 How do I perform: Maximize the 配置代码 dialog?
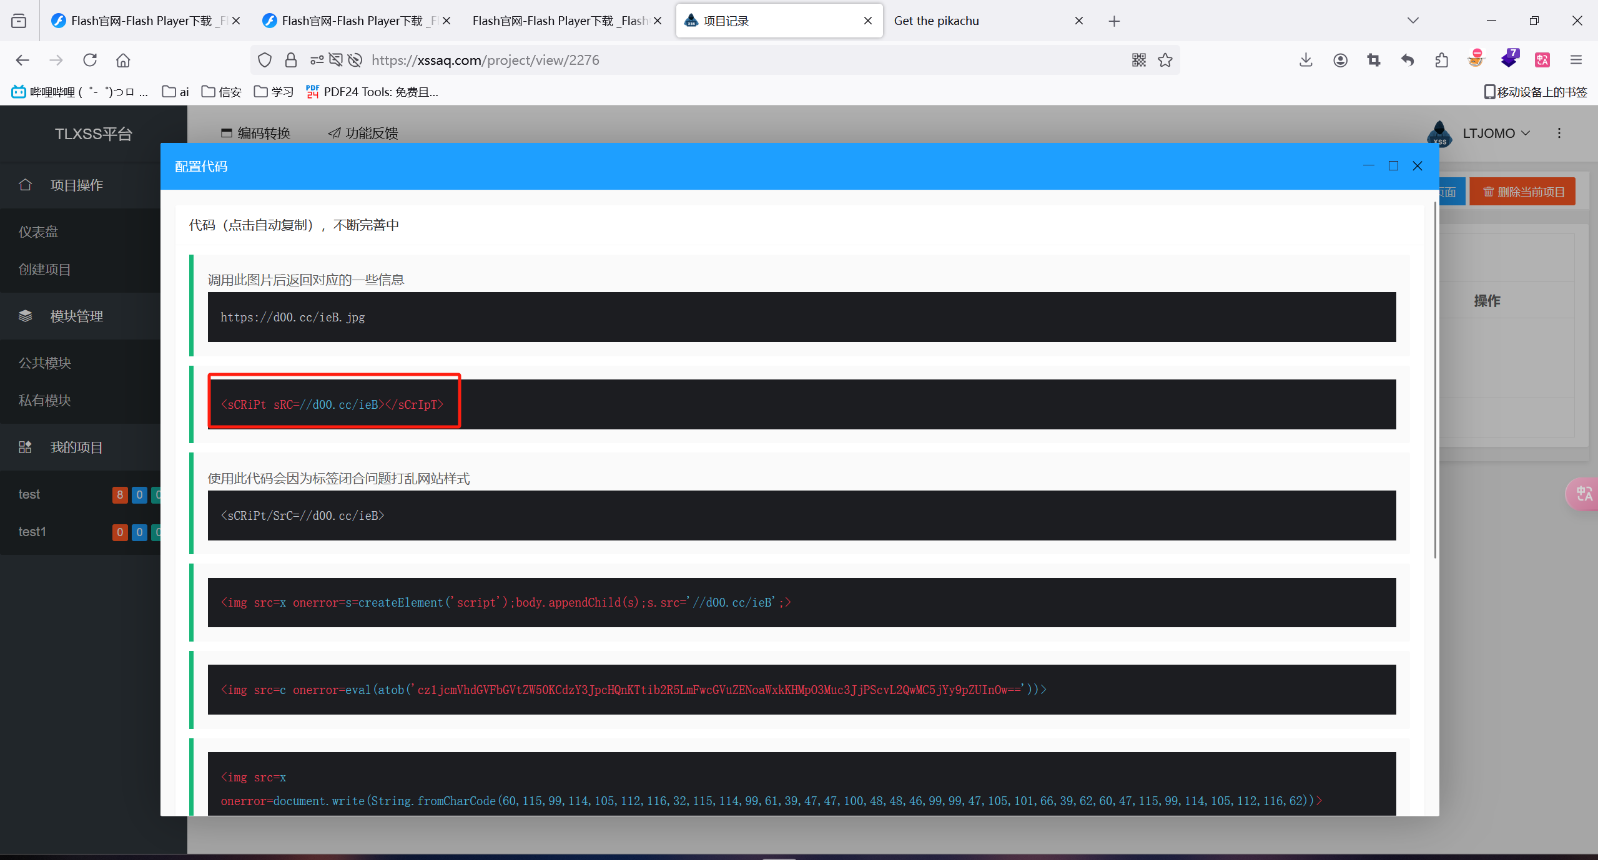click(x=1393, y=165)
